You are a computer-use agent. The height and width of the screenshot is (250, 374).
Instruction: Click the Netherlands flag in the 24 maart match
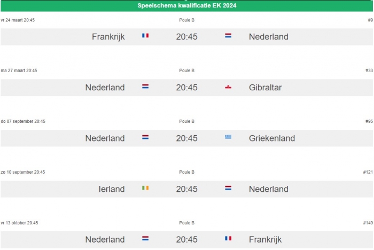point(228,36)
